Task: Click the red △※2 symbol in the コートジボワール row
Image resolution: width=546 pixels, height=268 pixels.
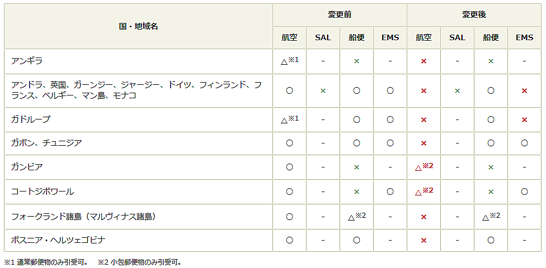Action: (x=423, y=191)
